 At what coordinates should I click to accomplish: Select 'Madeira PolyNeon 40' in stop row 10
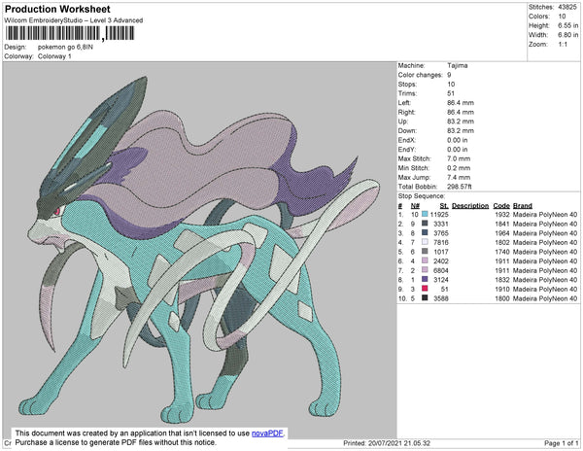545,298
